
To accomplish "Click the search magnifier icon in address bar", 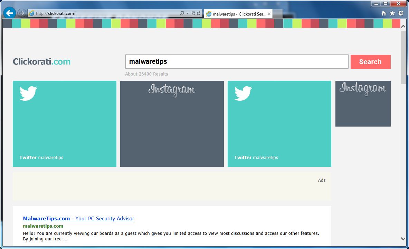I will 182,13.
